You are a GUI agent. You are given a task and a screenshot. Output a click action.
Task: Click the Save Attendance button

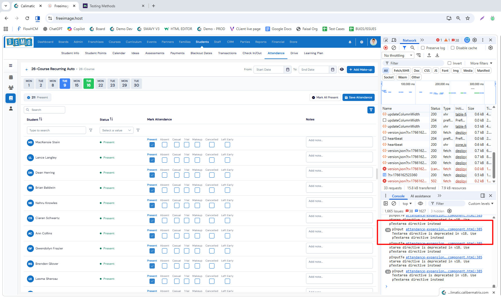(358, 98)
